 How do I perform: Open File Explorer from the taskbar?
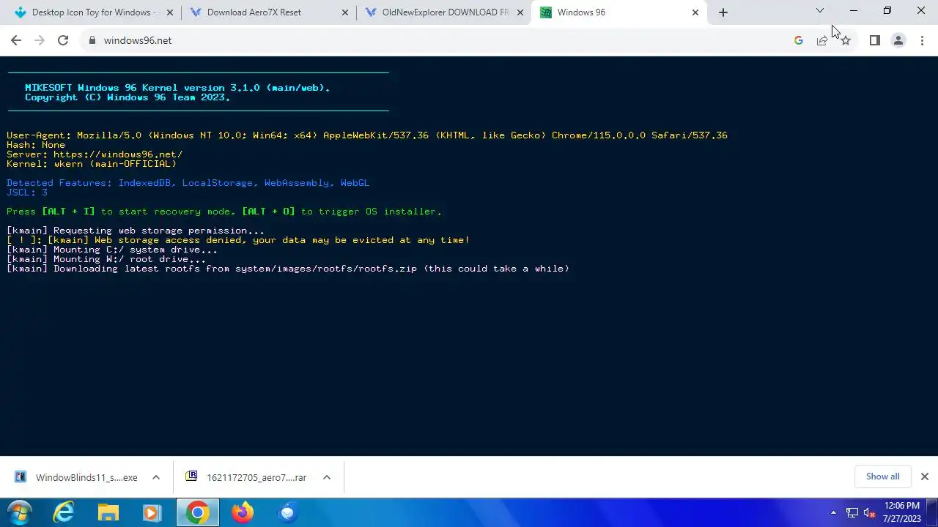[108, 512]
